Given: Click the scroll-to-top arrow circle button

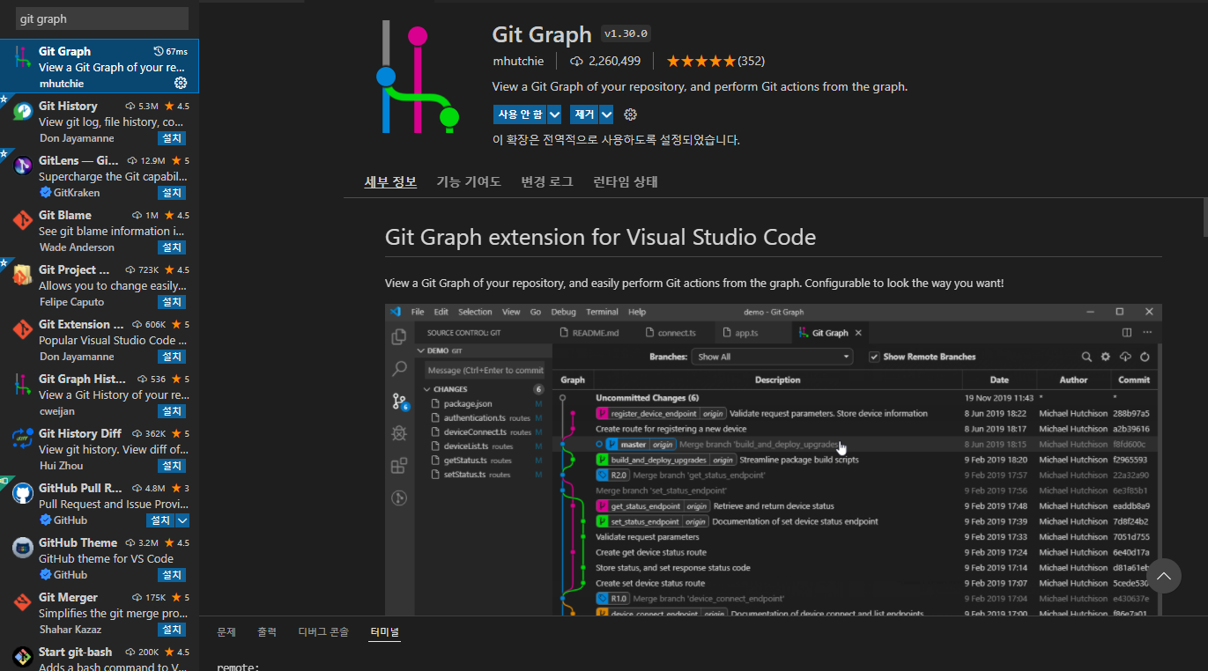Looking at the screenshot, I should [1163, 576].
